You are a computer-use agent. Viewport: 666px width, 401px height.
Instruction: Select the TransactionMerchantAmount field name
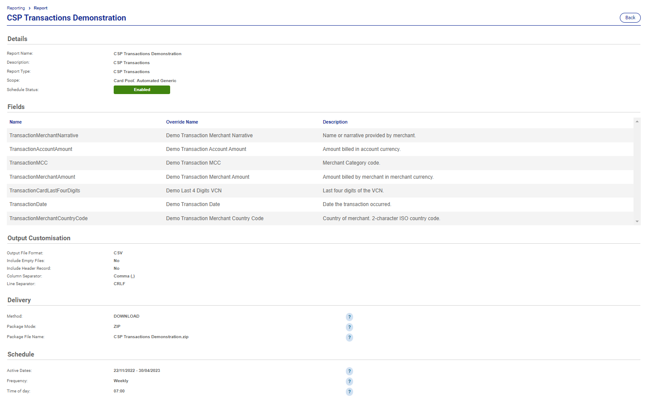[42, 177]
